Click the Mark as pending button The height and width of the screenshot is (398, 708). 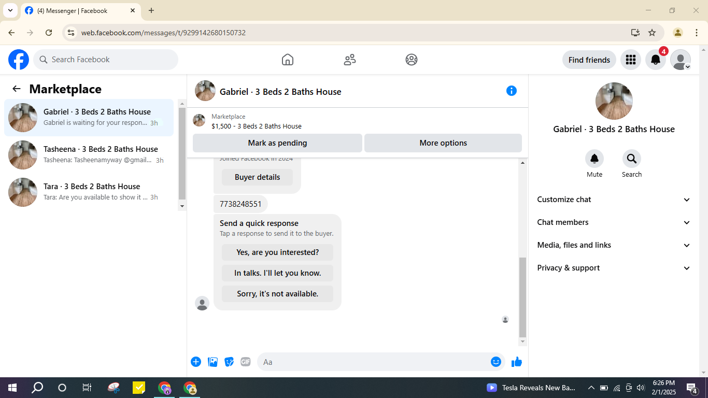point(277,143)
